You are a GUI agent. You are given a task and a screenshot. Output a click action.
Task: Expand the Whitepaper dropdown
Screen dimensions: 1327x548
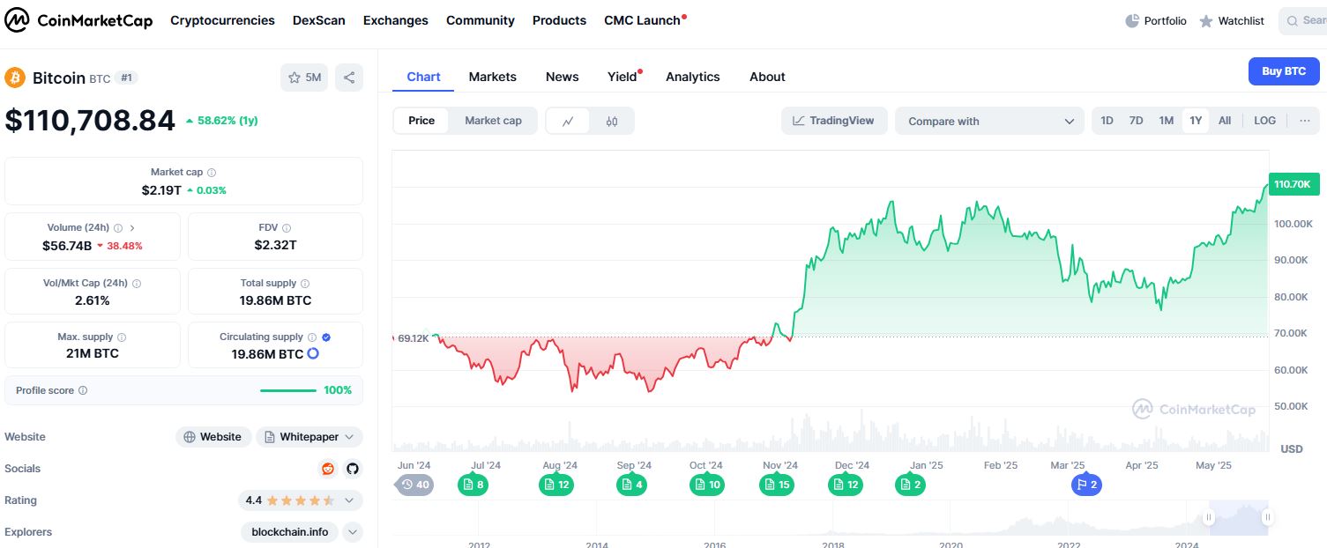click(x=309, y=437)
